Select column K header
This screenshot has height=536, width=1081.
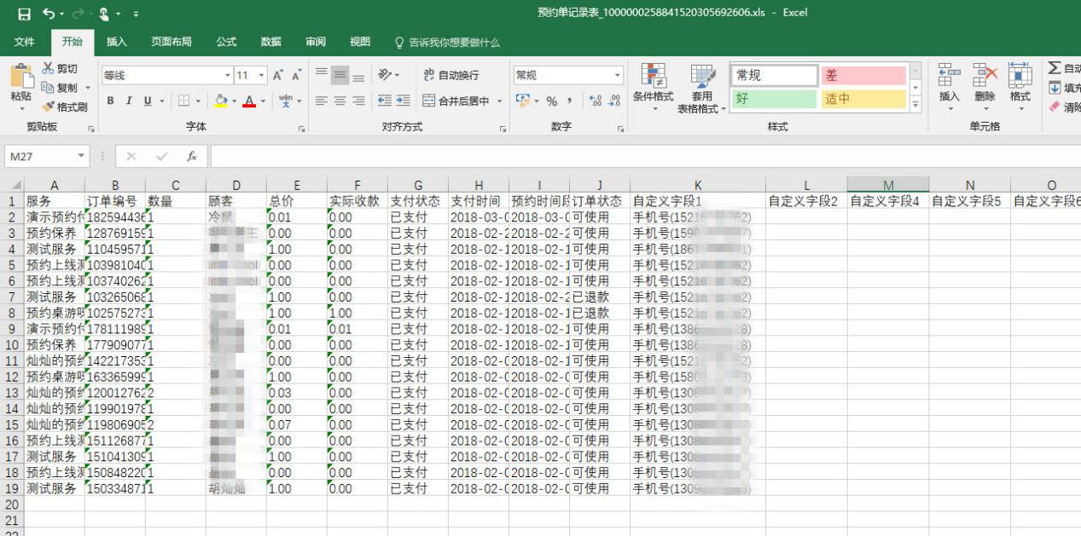(x=698, y=185)
